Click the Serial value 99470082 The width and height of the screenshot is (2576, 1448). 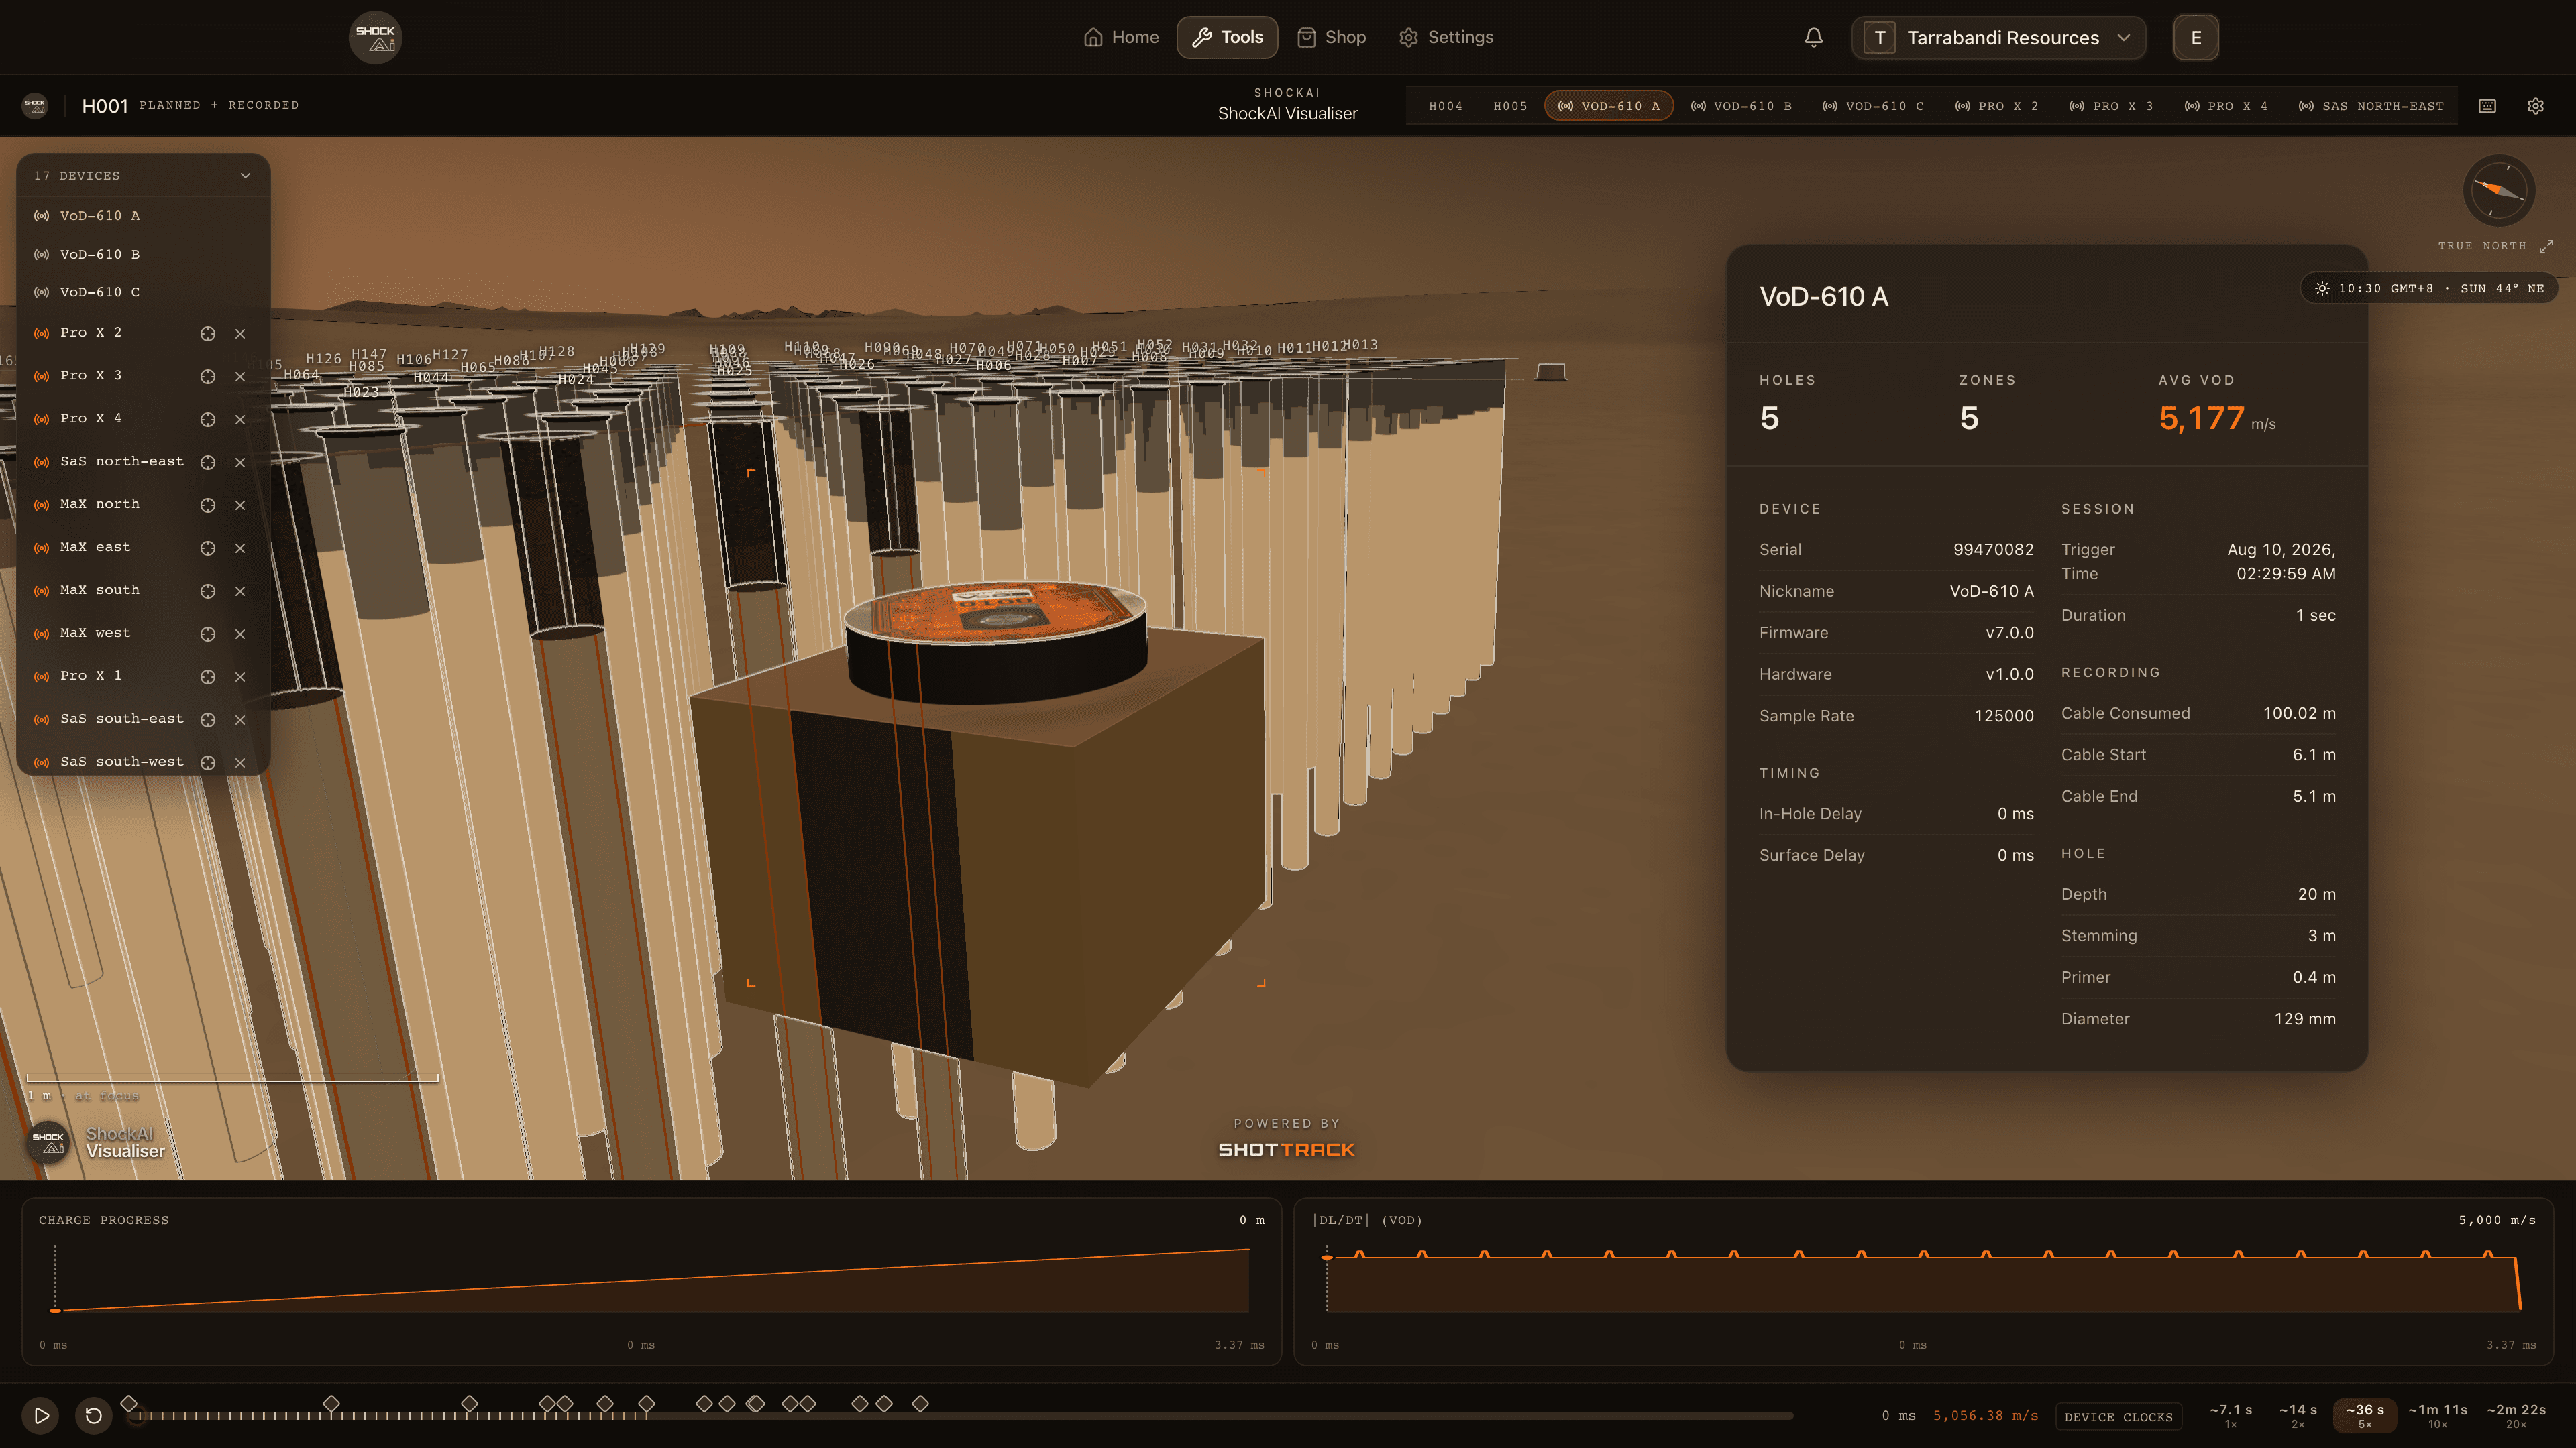tap(1993, 550)
